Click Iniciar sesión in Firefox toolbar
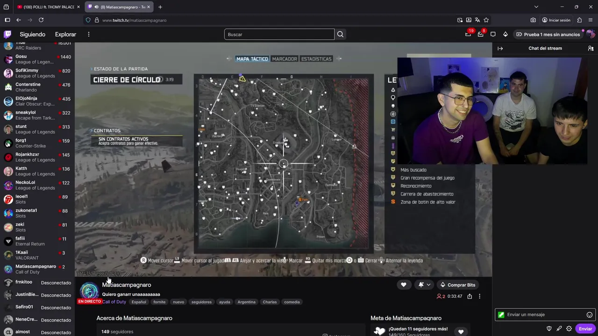The width and height of the screenshot is (598, 336). coord(556,20)
